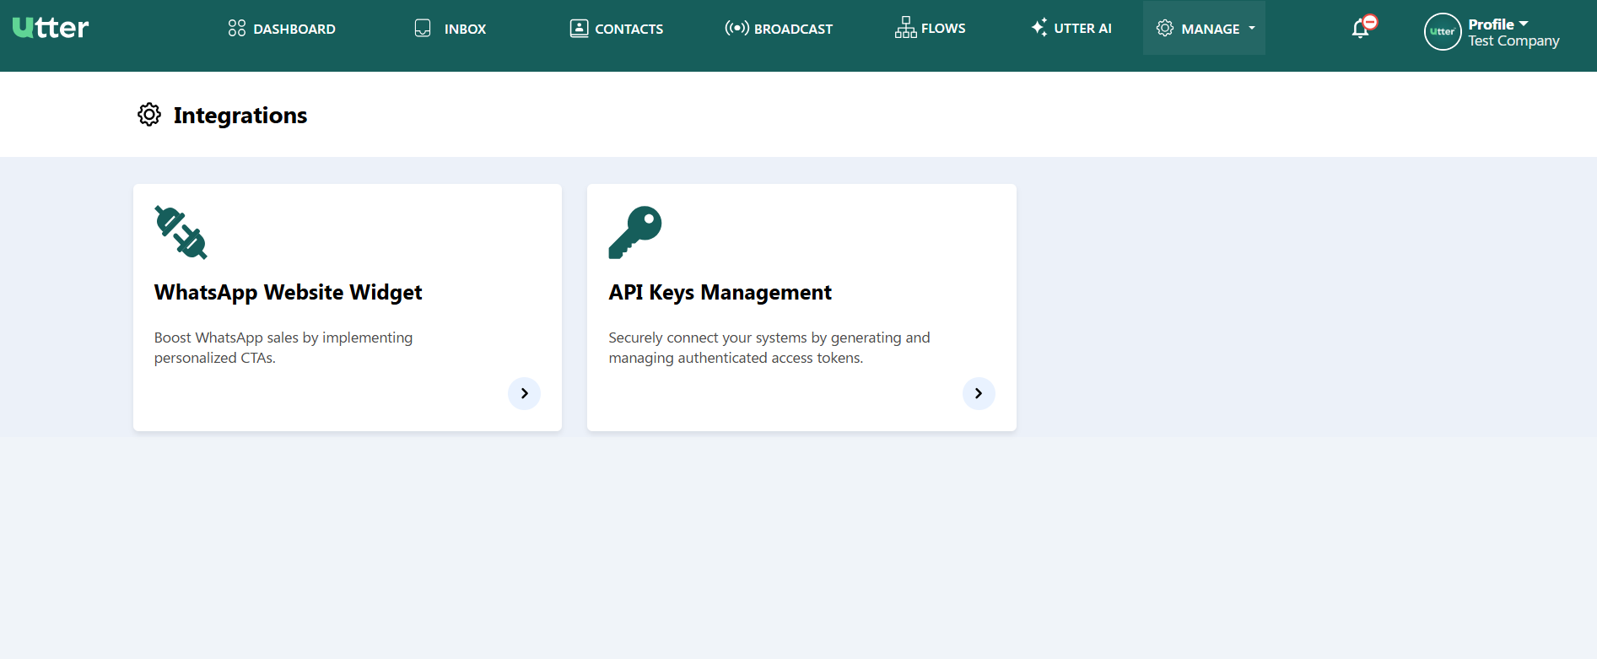Go to the Inbox tab

(451, 29)
